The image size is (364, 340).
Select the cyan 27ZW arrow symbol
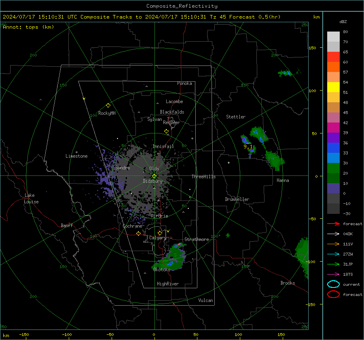333,254
